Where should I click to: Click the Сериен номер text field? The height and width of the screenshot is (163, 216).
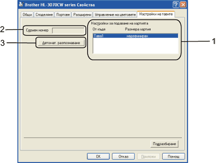(x=68, y=31)
